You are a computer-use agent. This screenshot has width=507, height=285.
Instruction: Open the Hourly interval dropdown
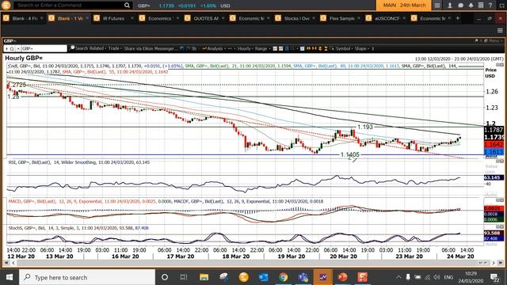coord(246,48)
